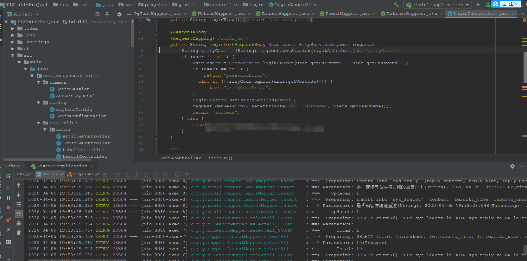Clear the console with the trash icon
Image resolution: width=527 pixels, height=261 pixels.
coord(19,233)
